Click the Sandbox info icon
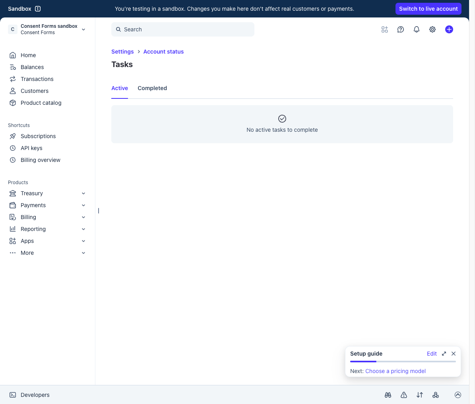This screenshot has width=475, height=404. pos(38,9)
